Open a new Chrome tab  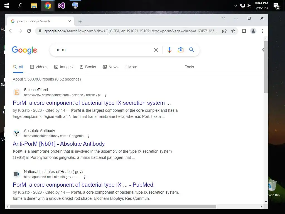point(80,21)
